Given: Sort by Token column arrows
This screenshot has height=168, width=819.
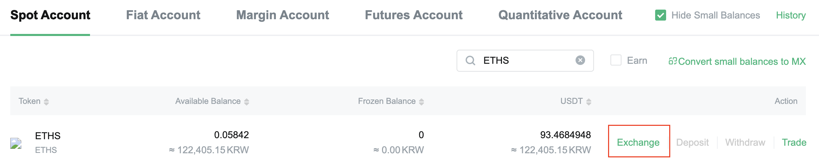Looking at the screenshot, I should click(x=46, y=102).
